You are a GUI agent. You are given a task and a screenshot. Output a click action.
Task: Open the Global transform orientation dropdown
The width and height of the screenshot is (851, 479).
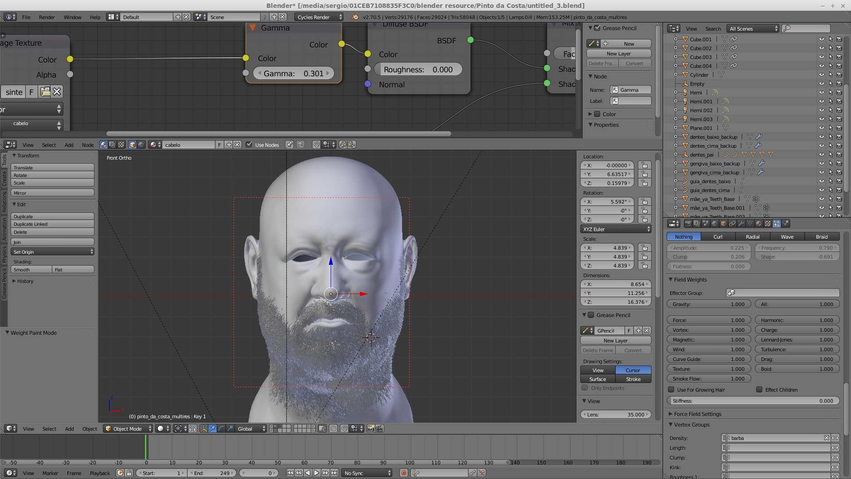click(x=251, y=428)
